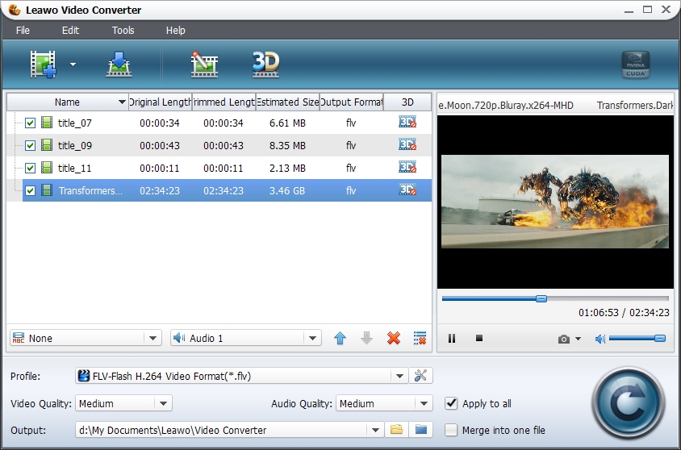Viewport: 681px width, 450px height.
Task: Move selected file up with blue arrow
Action: [x=340, y=338]
